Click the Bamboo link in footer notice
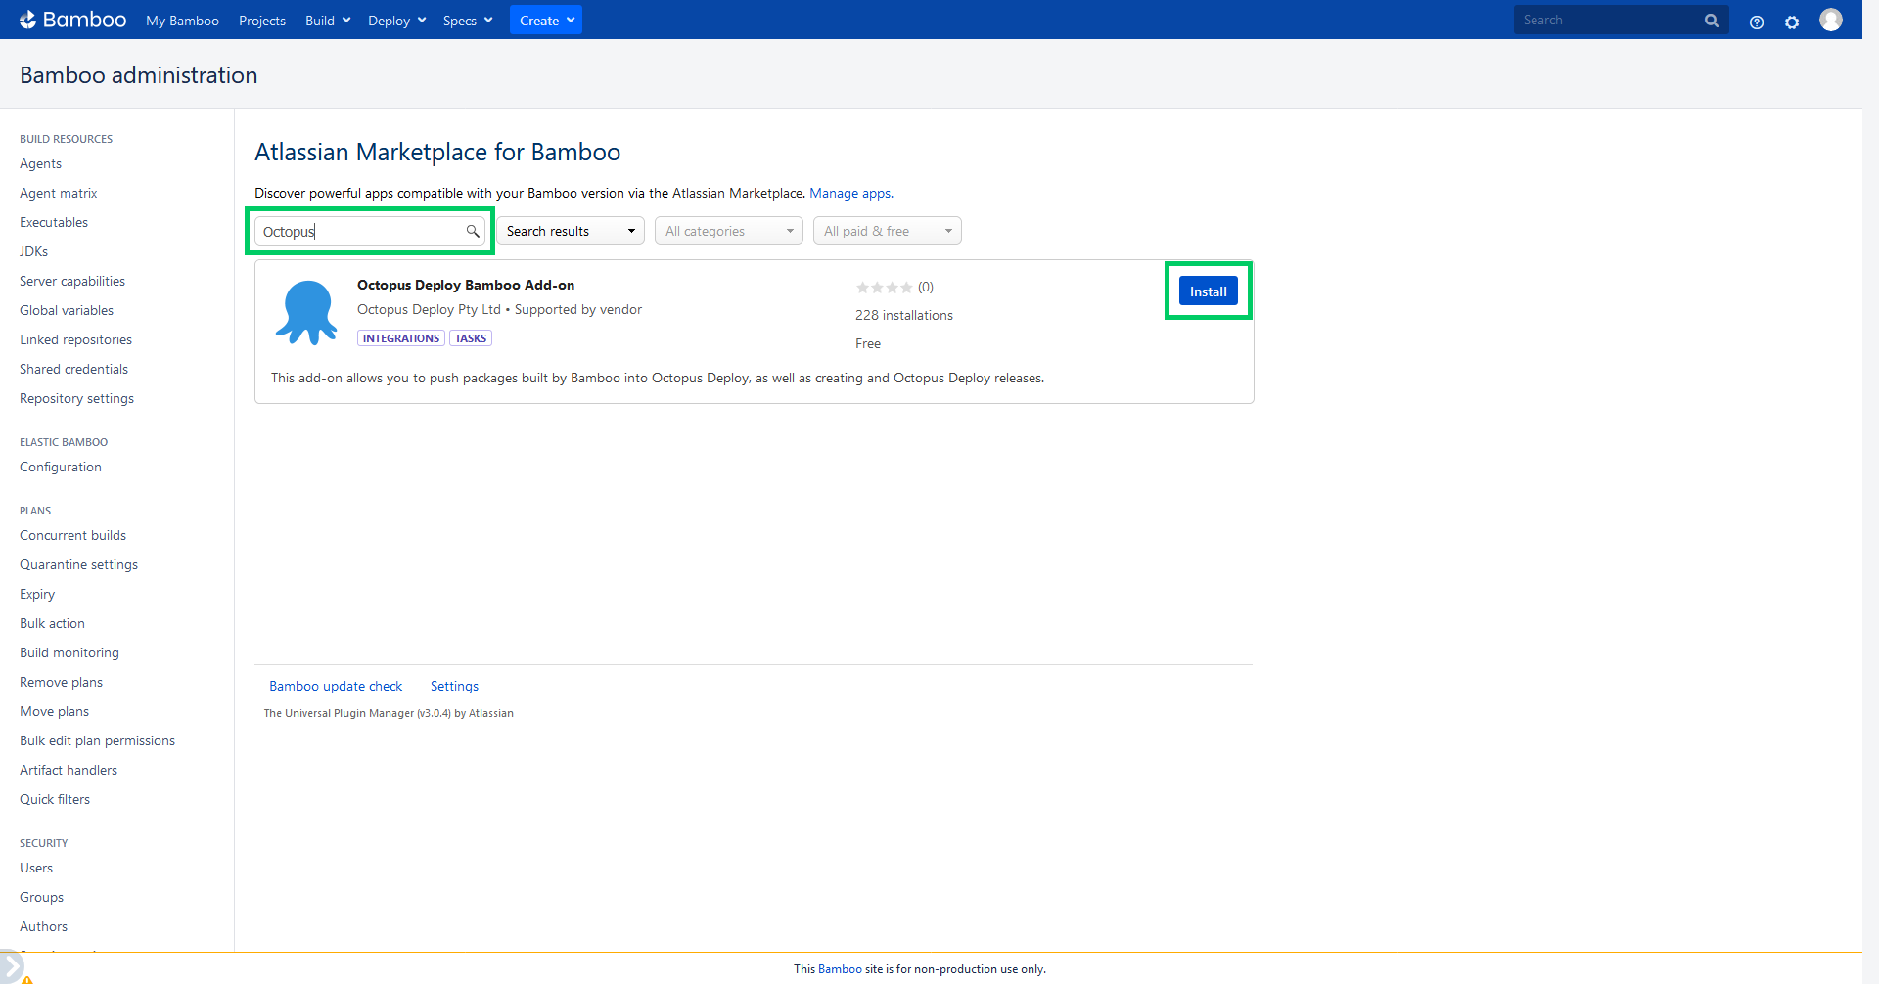The height and width of the screenshot is (984, 1879). (840, 969)
